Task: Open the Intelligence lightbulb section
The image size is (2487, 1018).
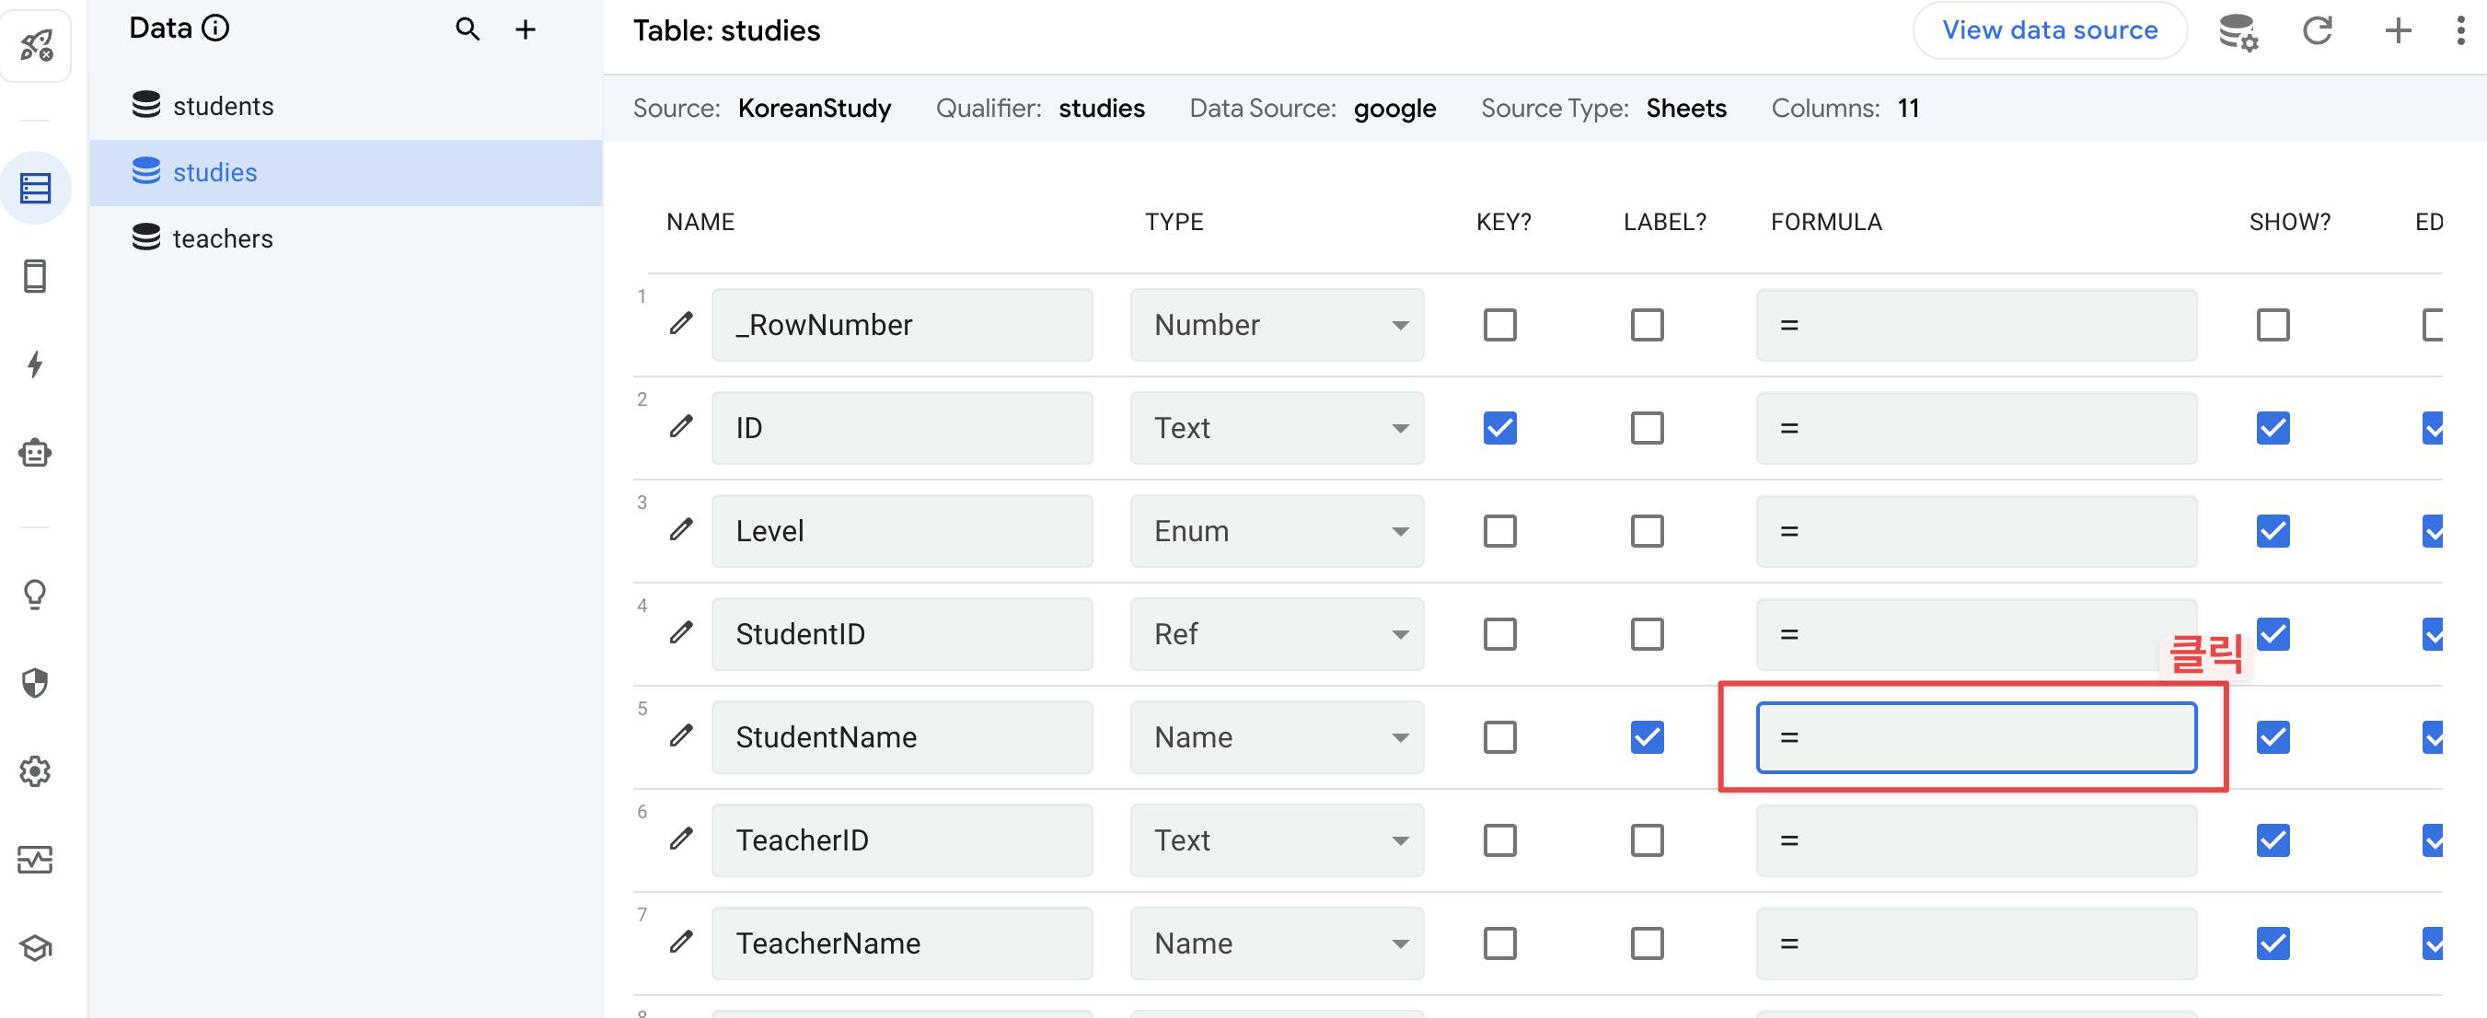Action: tap(35, 594)
